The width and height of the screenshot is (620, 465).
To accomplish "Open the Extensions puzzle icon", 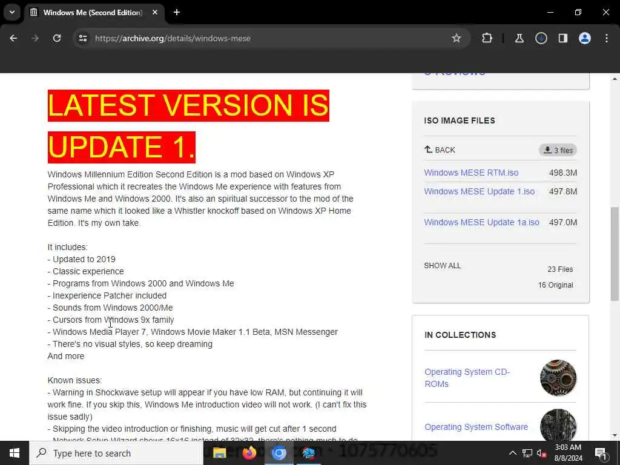I will tap(487, 38).
